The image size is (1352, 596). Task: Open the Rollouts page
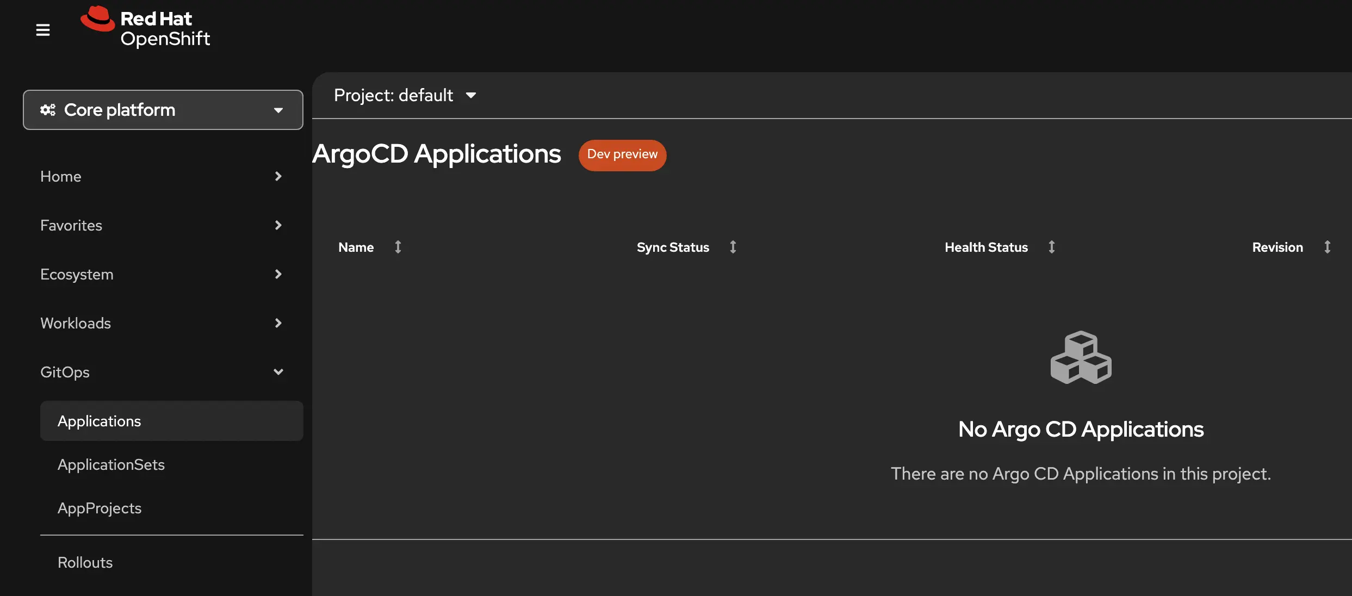click(x=85, y=562)
